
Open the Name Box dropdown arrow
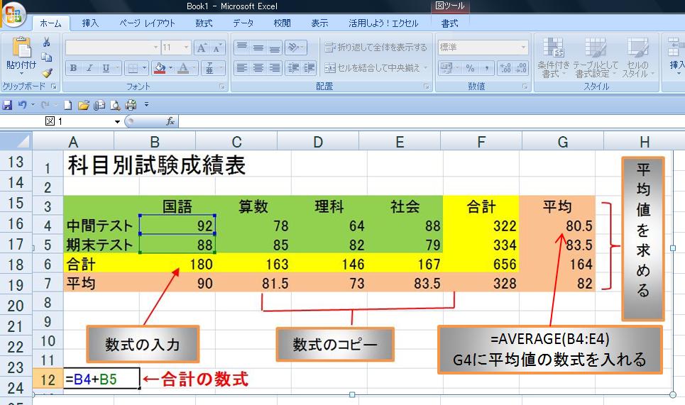[x=118, y=121]
